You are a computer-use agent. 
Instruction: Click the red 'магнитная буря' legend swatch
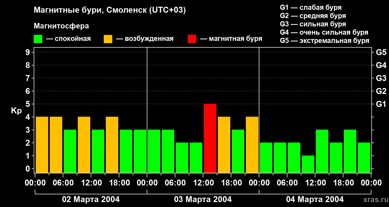pos(192,39)
